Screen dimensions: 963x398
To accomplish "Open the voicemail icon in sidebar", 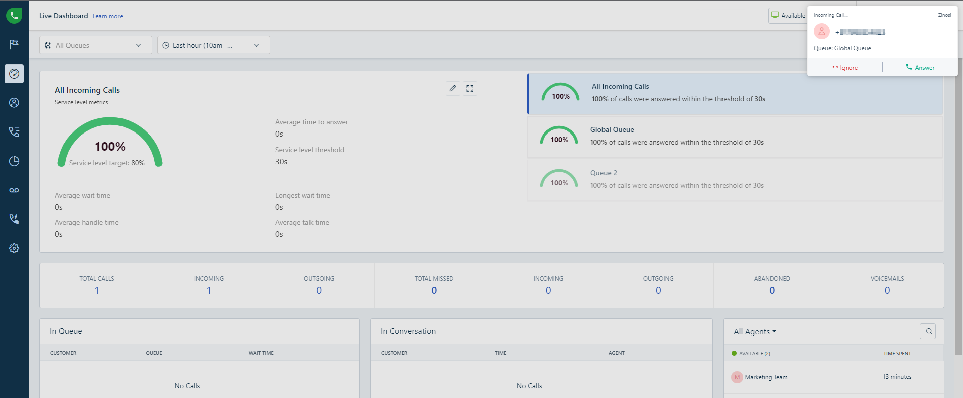I will 14,190.
